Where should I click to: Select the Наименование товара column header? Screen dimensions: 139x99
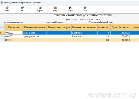point(35,27)
